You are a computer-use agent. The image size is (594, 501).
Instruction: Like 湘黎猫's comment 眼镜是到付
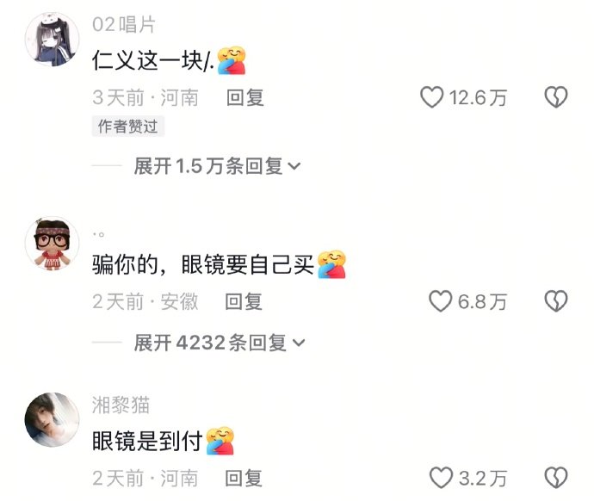[441, 478]
